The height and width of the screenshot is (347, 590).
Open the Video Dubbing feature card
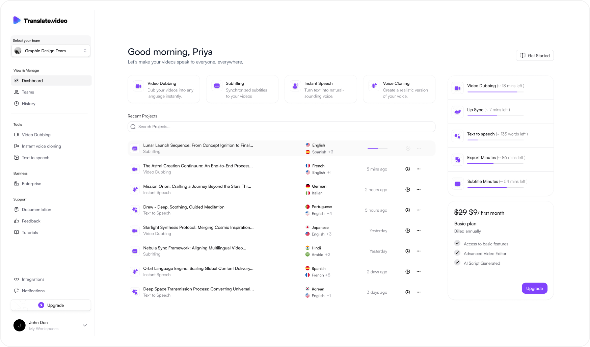(164, 89)
